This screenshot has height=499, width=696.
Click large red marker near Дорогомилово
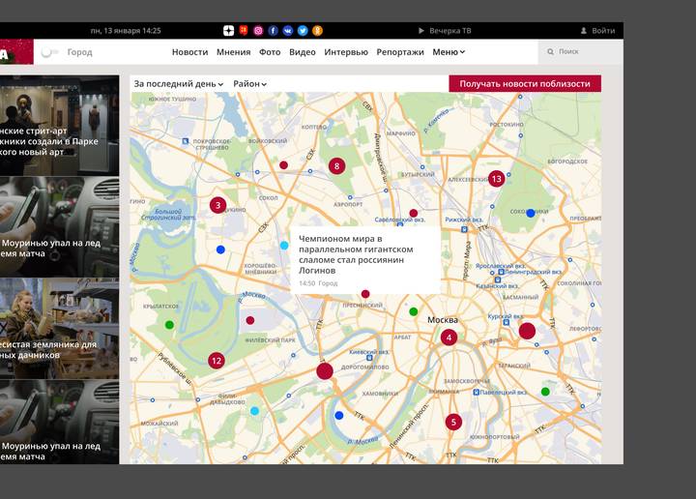(325, 371)
